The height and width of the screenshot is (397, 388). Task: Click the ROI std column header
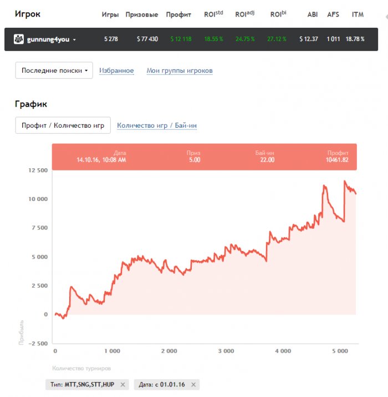coord(213,14)
